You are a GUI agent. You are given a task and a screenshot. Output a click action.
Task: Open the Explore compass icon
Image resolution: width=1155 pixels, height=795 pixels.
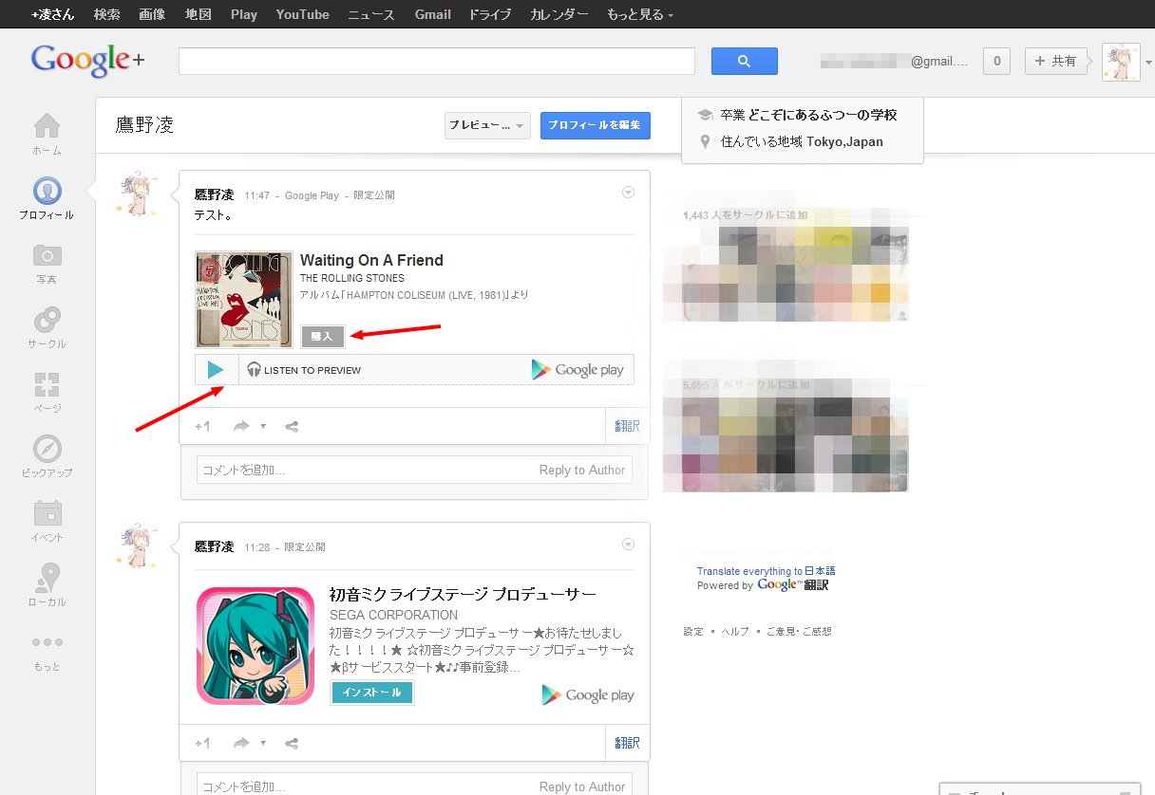(x=47, y=450)
